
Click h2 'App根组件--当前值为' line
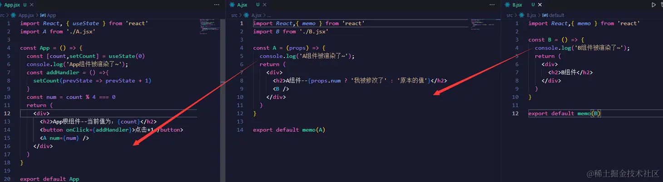[x=98, y=121]
